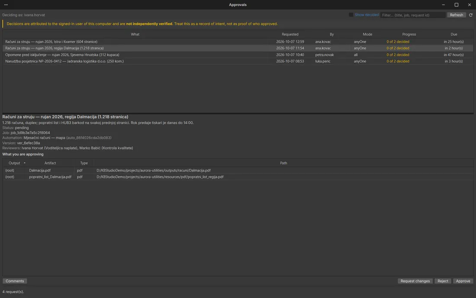The height and width of the screenshot is (298, 476).
Task: Focus the filter text field
Action: point(412,15)
